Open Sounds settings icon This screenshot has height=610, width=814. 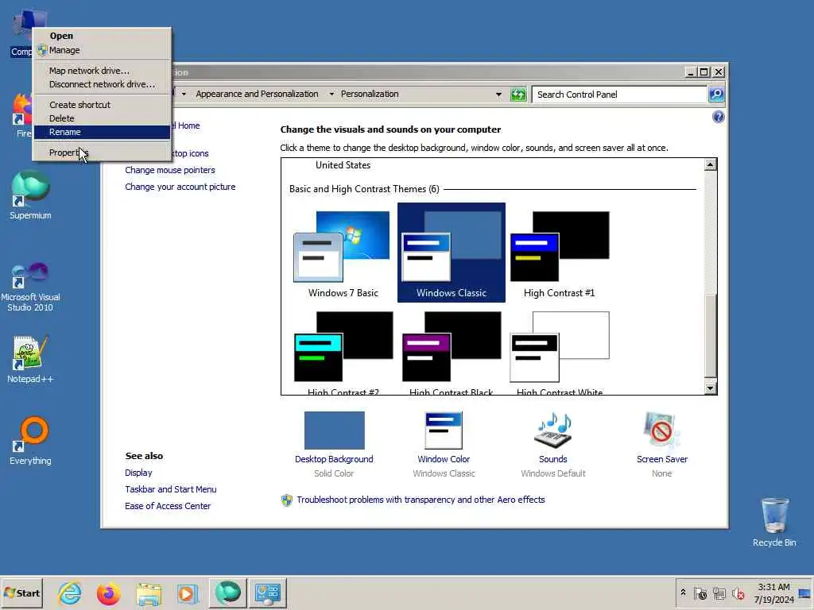coord(553,430)
